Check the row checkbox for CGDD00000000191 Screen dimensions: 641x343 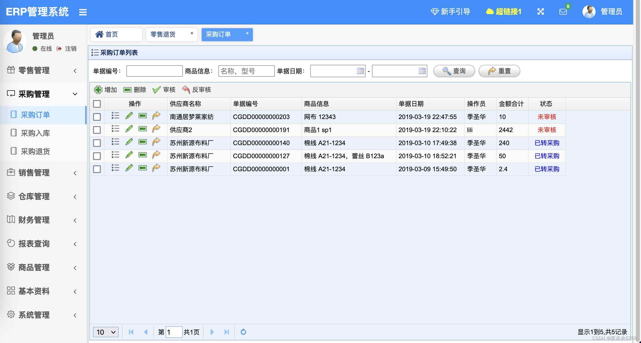[97, 130]
